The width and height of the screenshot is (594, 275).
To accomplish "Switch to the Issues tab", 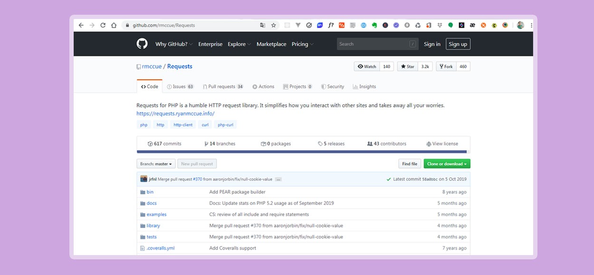I will point(180,86).
